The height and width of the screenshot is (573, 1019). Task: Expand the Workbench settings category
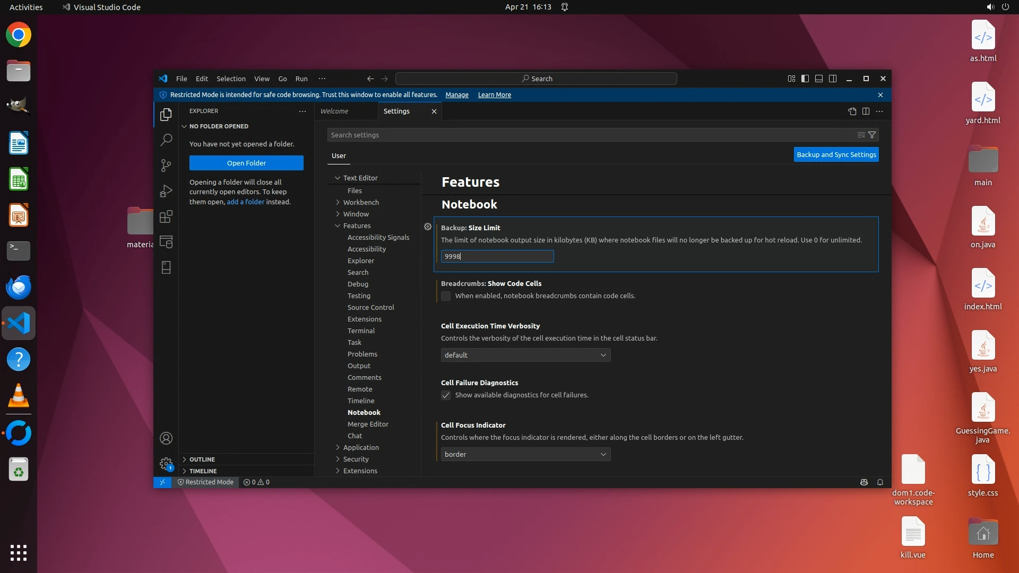tap(360, 202)
